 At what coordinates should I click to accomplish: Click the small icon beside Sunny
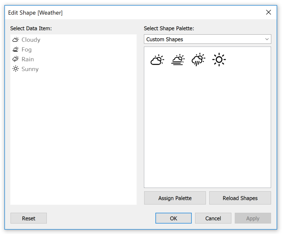15,69
